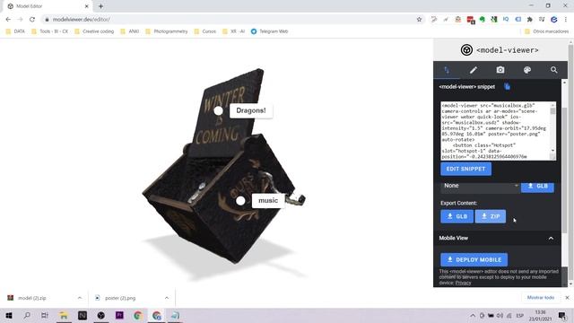Open the pencil edit tab
The image size is (574, 323).
[474, 70]
